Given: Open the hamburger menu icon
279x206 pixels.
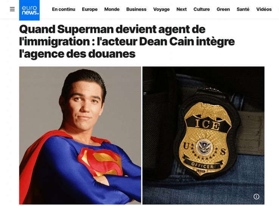Looking at the screenshot, I should click(12, 9).
